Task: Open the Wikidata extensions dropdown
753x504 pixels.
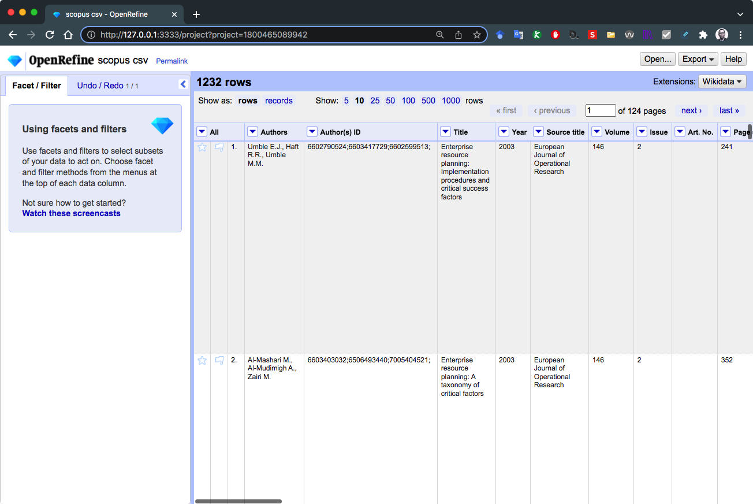Action: (722, 81)
